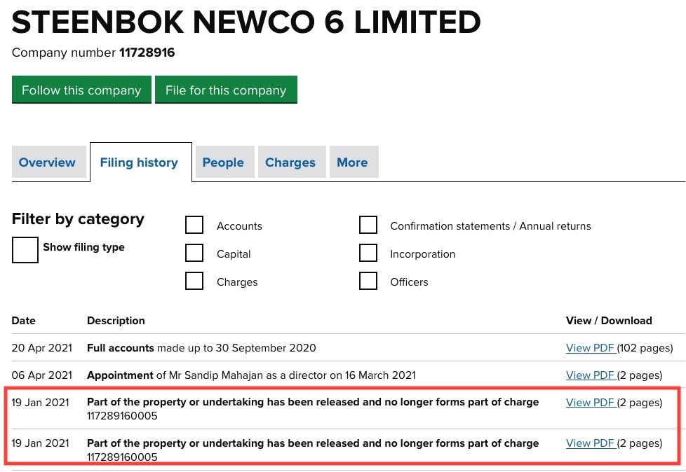
Task: Check the Capital category filter
Action: (194, 254)
